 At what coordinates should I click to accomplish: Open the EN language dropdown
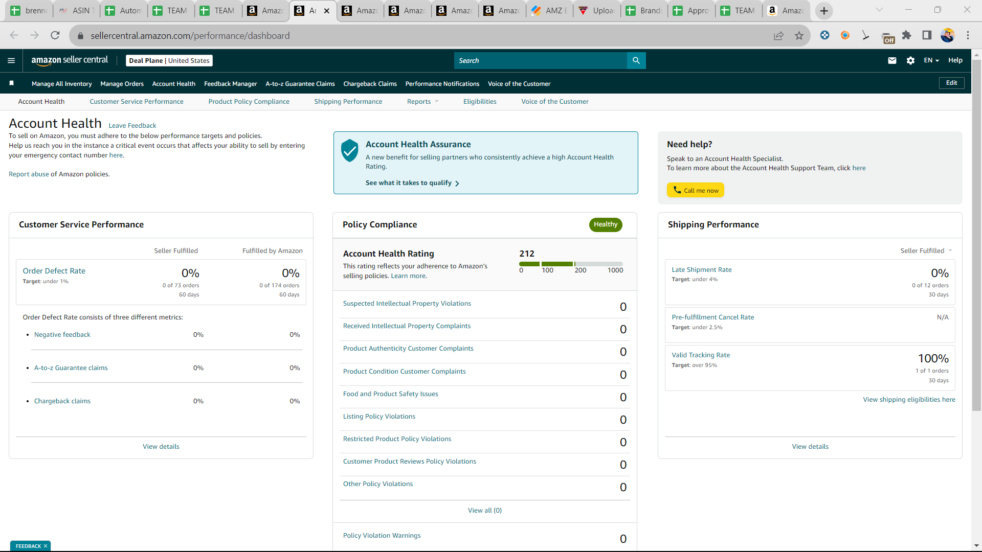(x=931, y=60)
